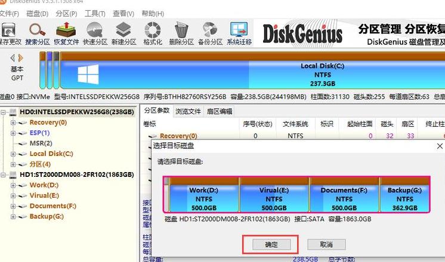Click the 确定 (OK) button in dialog
Screen dimensions: 445x262
[271, 245]
